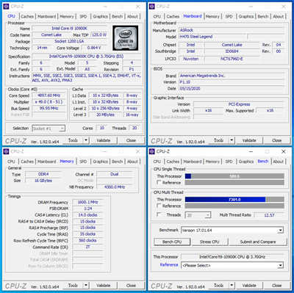Image resolution: width=294 pixels, height=293 pixels.
Task: Click Validate in the CPU window
Action: coord(104,140)
